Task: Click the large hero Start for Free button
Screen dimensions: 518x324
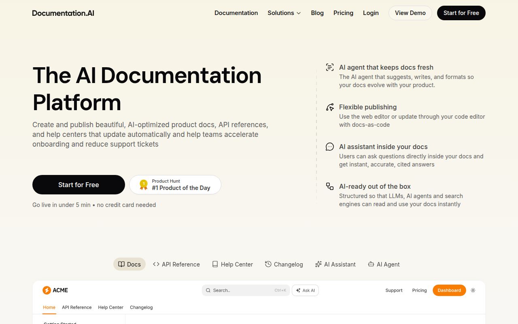Action: (79, 185)
